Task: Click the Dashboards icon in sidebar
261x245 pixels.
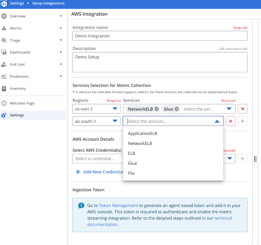Action: (4, 52)
